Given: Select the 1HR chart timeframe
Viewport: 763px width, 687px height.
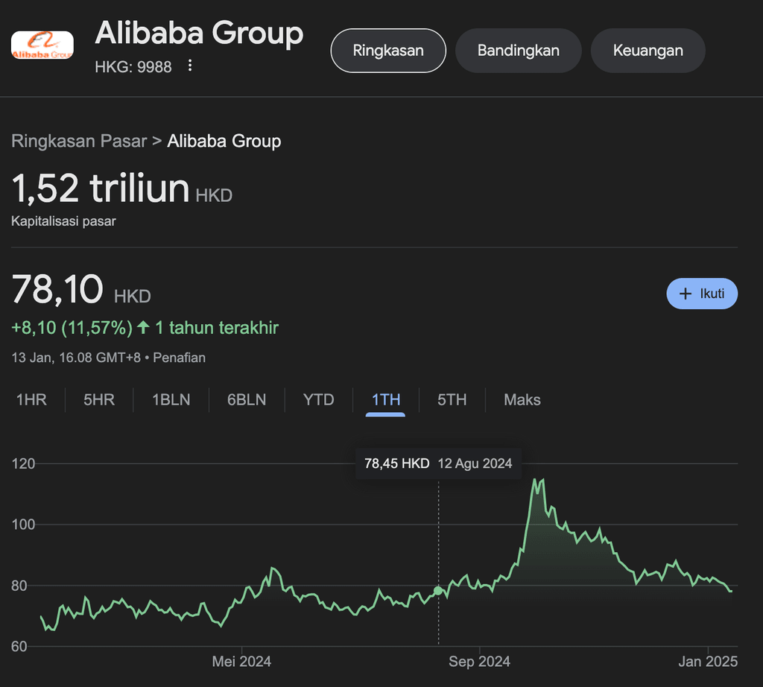Looking at the screenshot, I should (31, 400).
